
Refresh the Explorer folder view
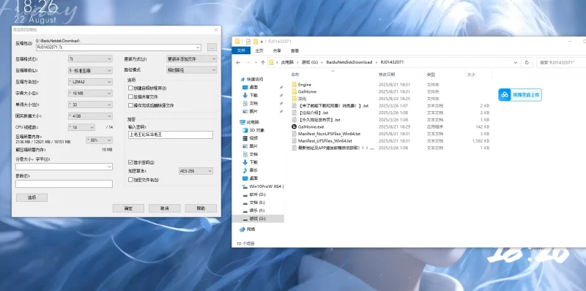(x=527, y=62)
